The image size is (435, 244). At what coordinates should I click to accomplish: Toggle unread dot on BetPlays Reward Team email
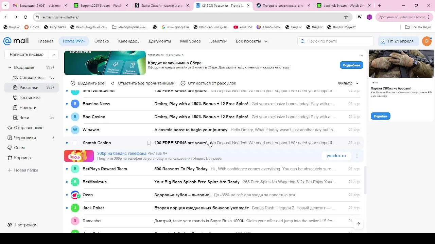click(x=67, y=169)
